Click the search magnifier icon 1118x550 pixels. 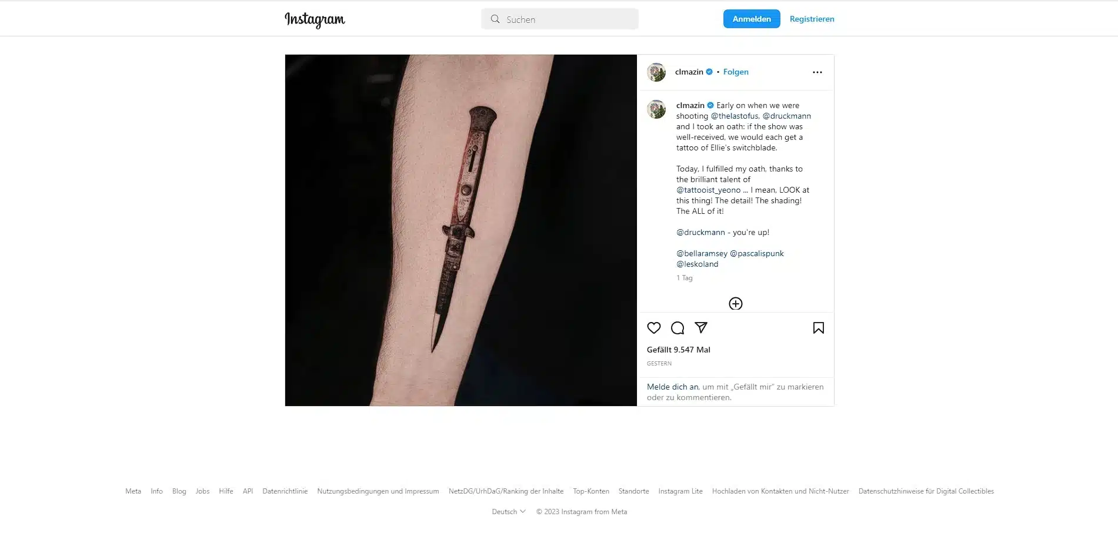[495, 19]
